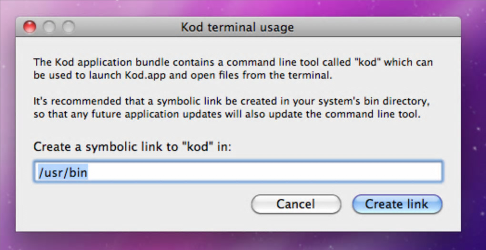486x250 pixels.
Task: Click empty title bar right of the title
Action: pos(381,27)
